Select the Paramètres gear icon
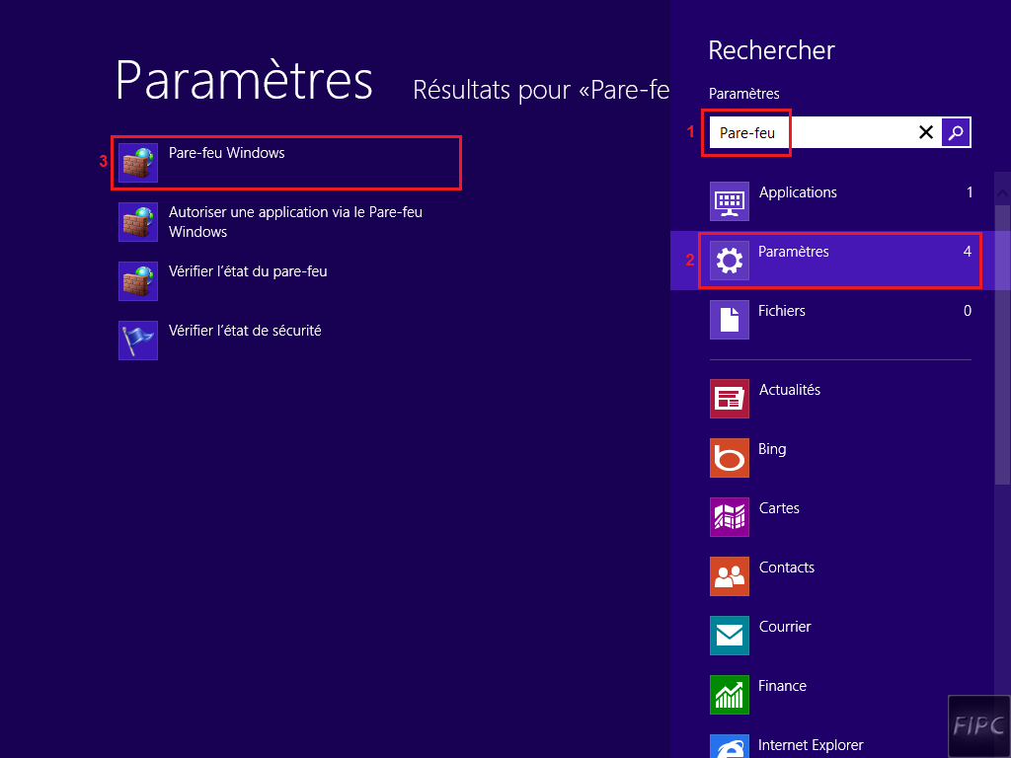Image resolution: width=1011 pixels, height=758 pixels. pos(730,261)
